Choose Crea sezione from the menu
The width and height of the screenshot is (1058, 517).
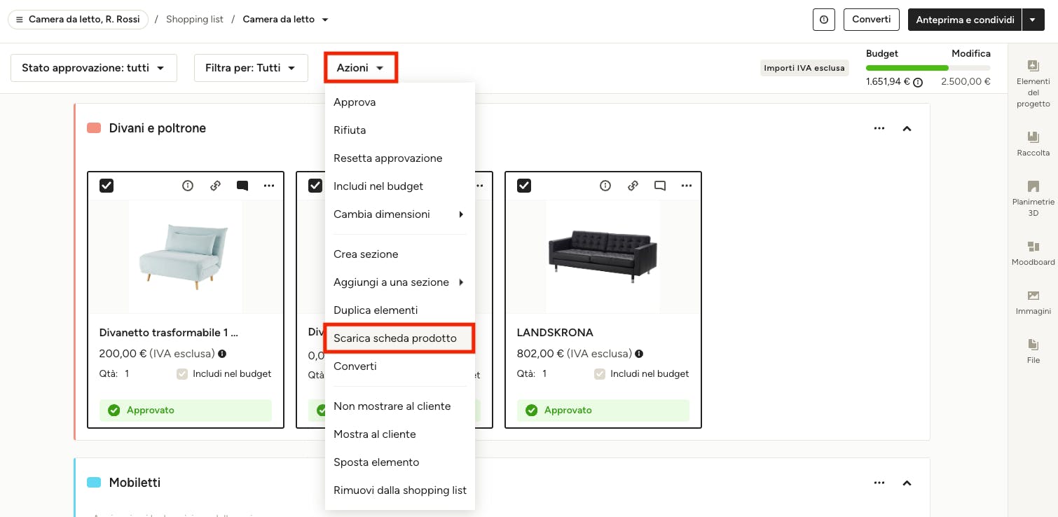click(400, 254)
